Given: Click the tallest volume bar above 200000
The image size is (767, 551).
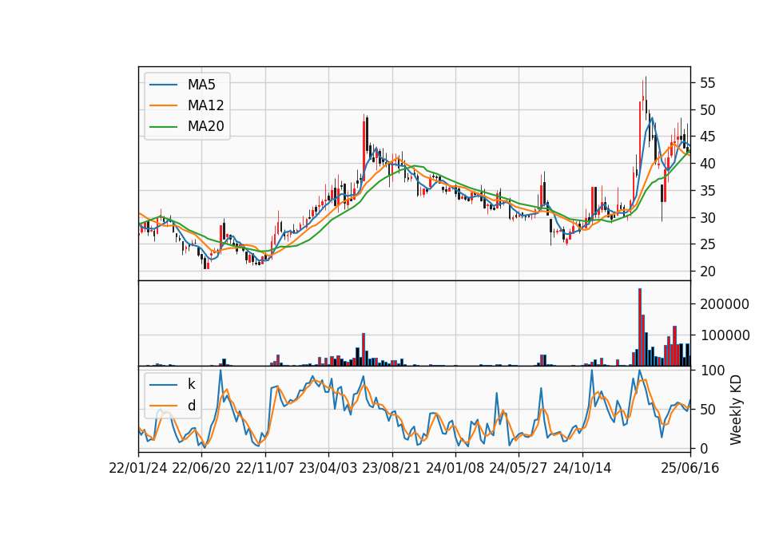Looking at the screenshot, I should (640, 327).
